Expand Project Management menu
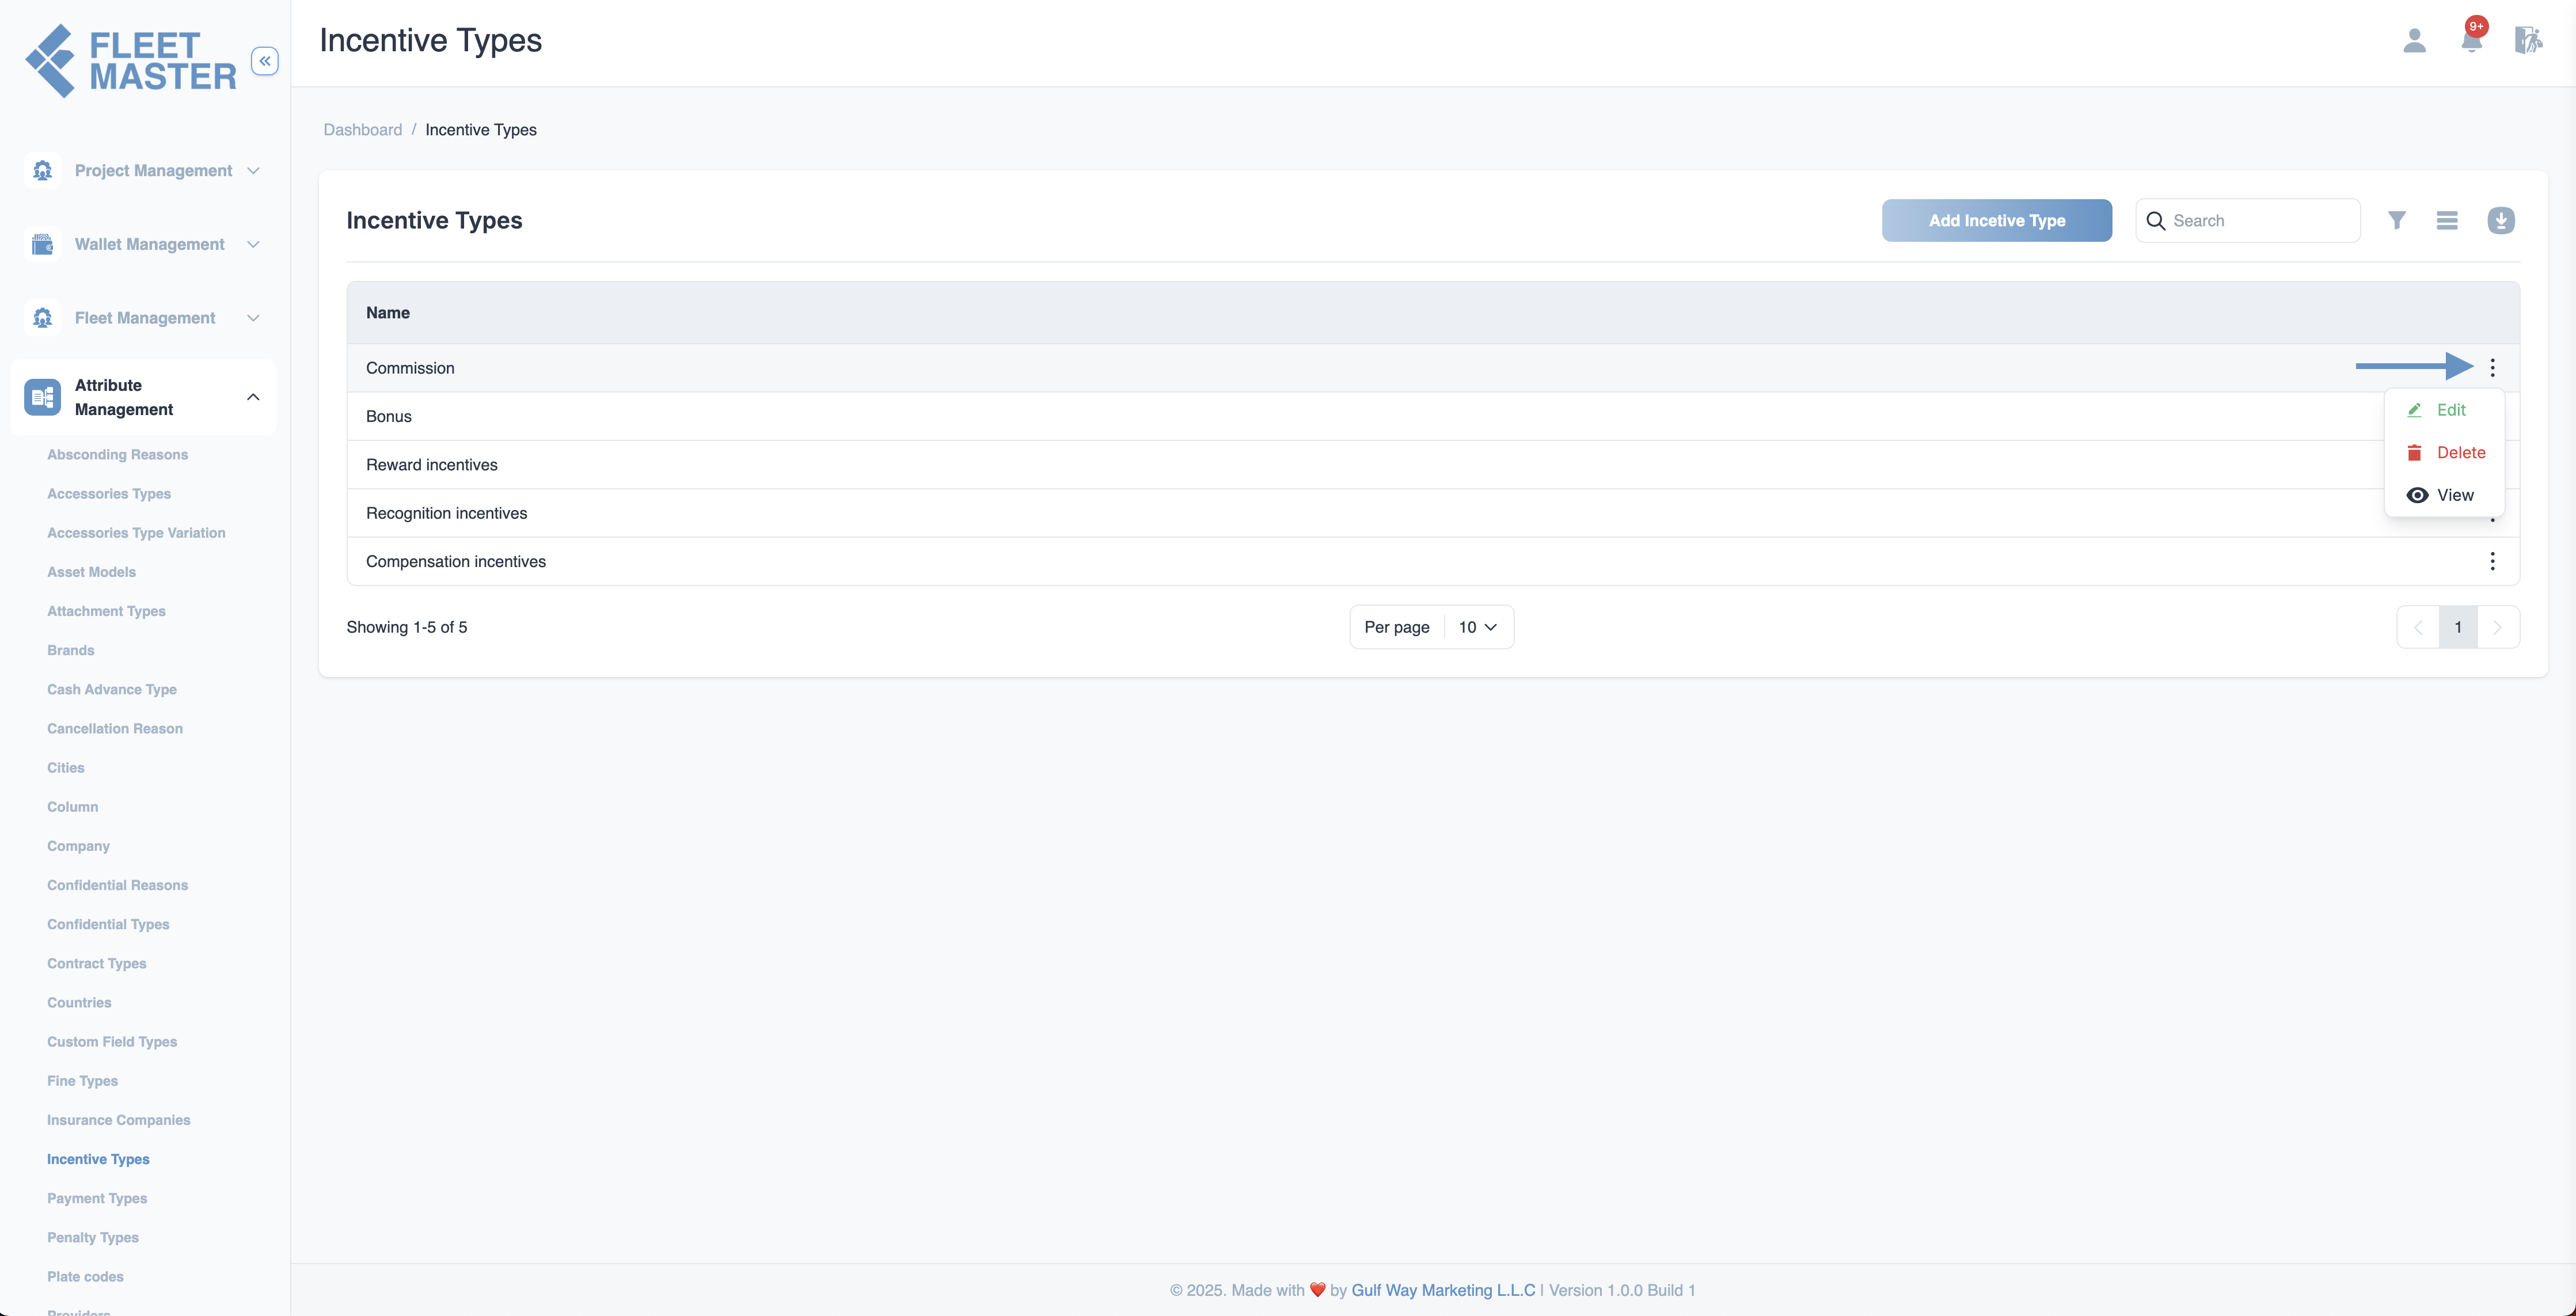 [x=253, y=171]
